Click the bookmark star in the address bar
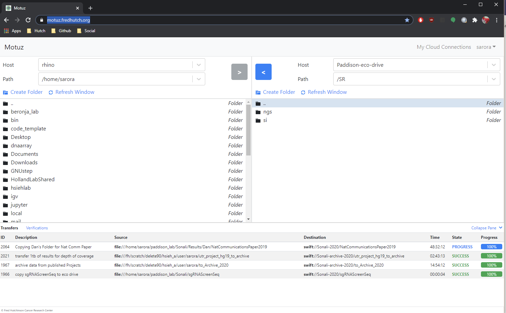Image resolution: width=506 pixels, height=313 pixels. pyautogui.click(x=407, y=20)
